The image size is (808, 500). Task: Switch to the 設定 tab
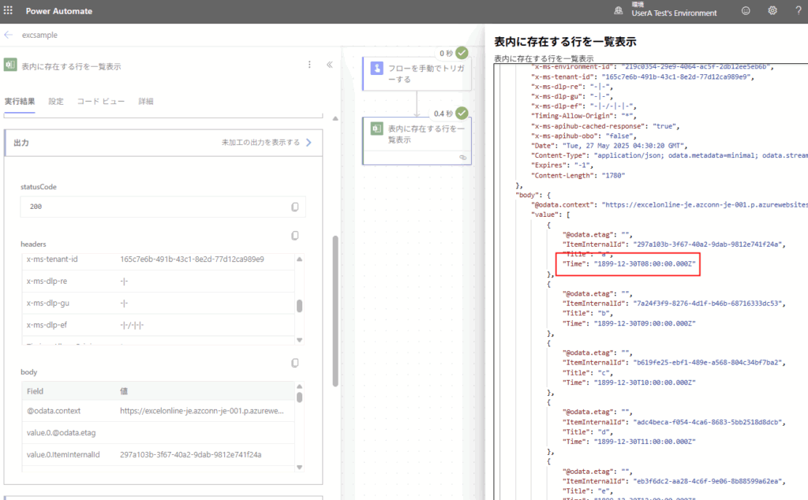coord(56,102)
